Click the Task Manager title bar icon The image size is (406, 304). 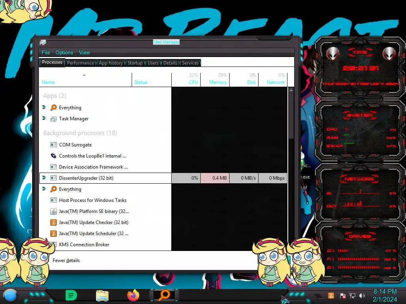pyautogui.click(x=43, y=42)
